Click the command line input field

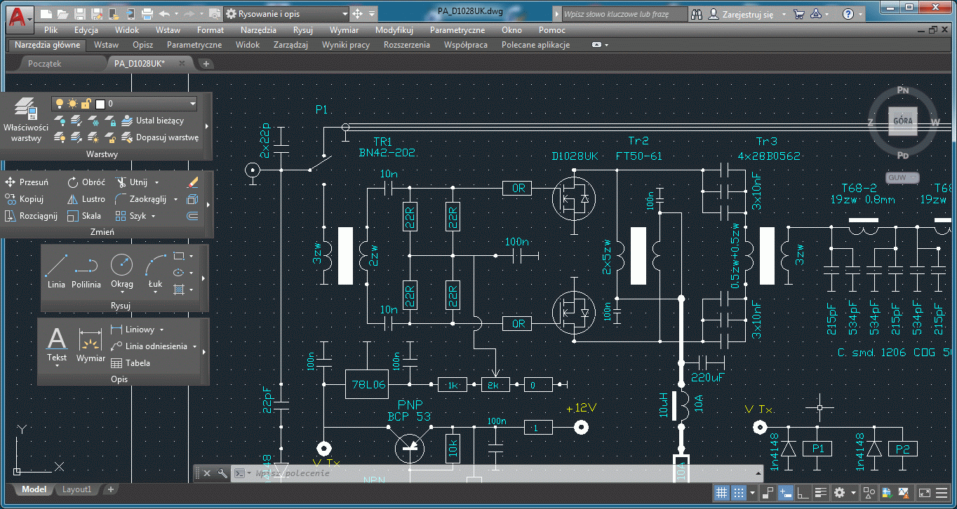pos(421,473)
